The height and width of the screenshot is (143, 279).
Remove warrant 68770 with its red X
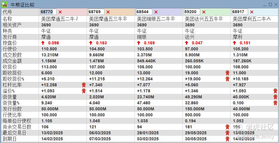click(x=60, y=12)
